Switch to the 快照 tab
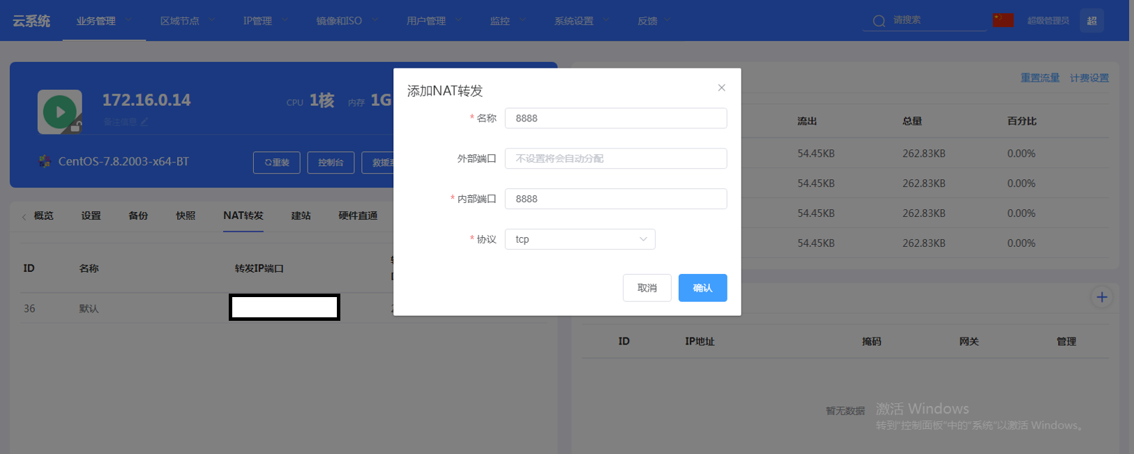Screen dimensions: 1134x454 tap(186, 215)
